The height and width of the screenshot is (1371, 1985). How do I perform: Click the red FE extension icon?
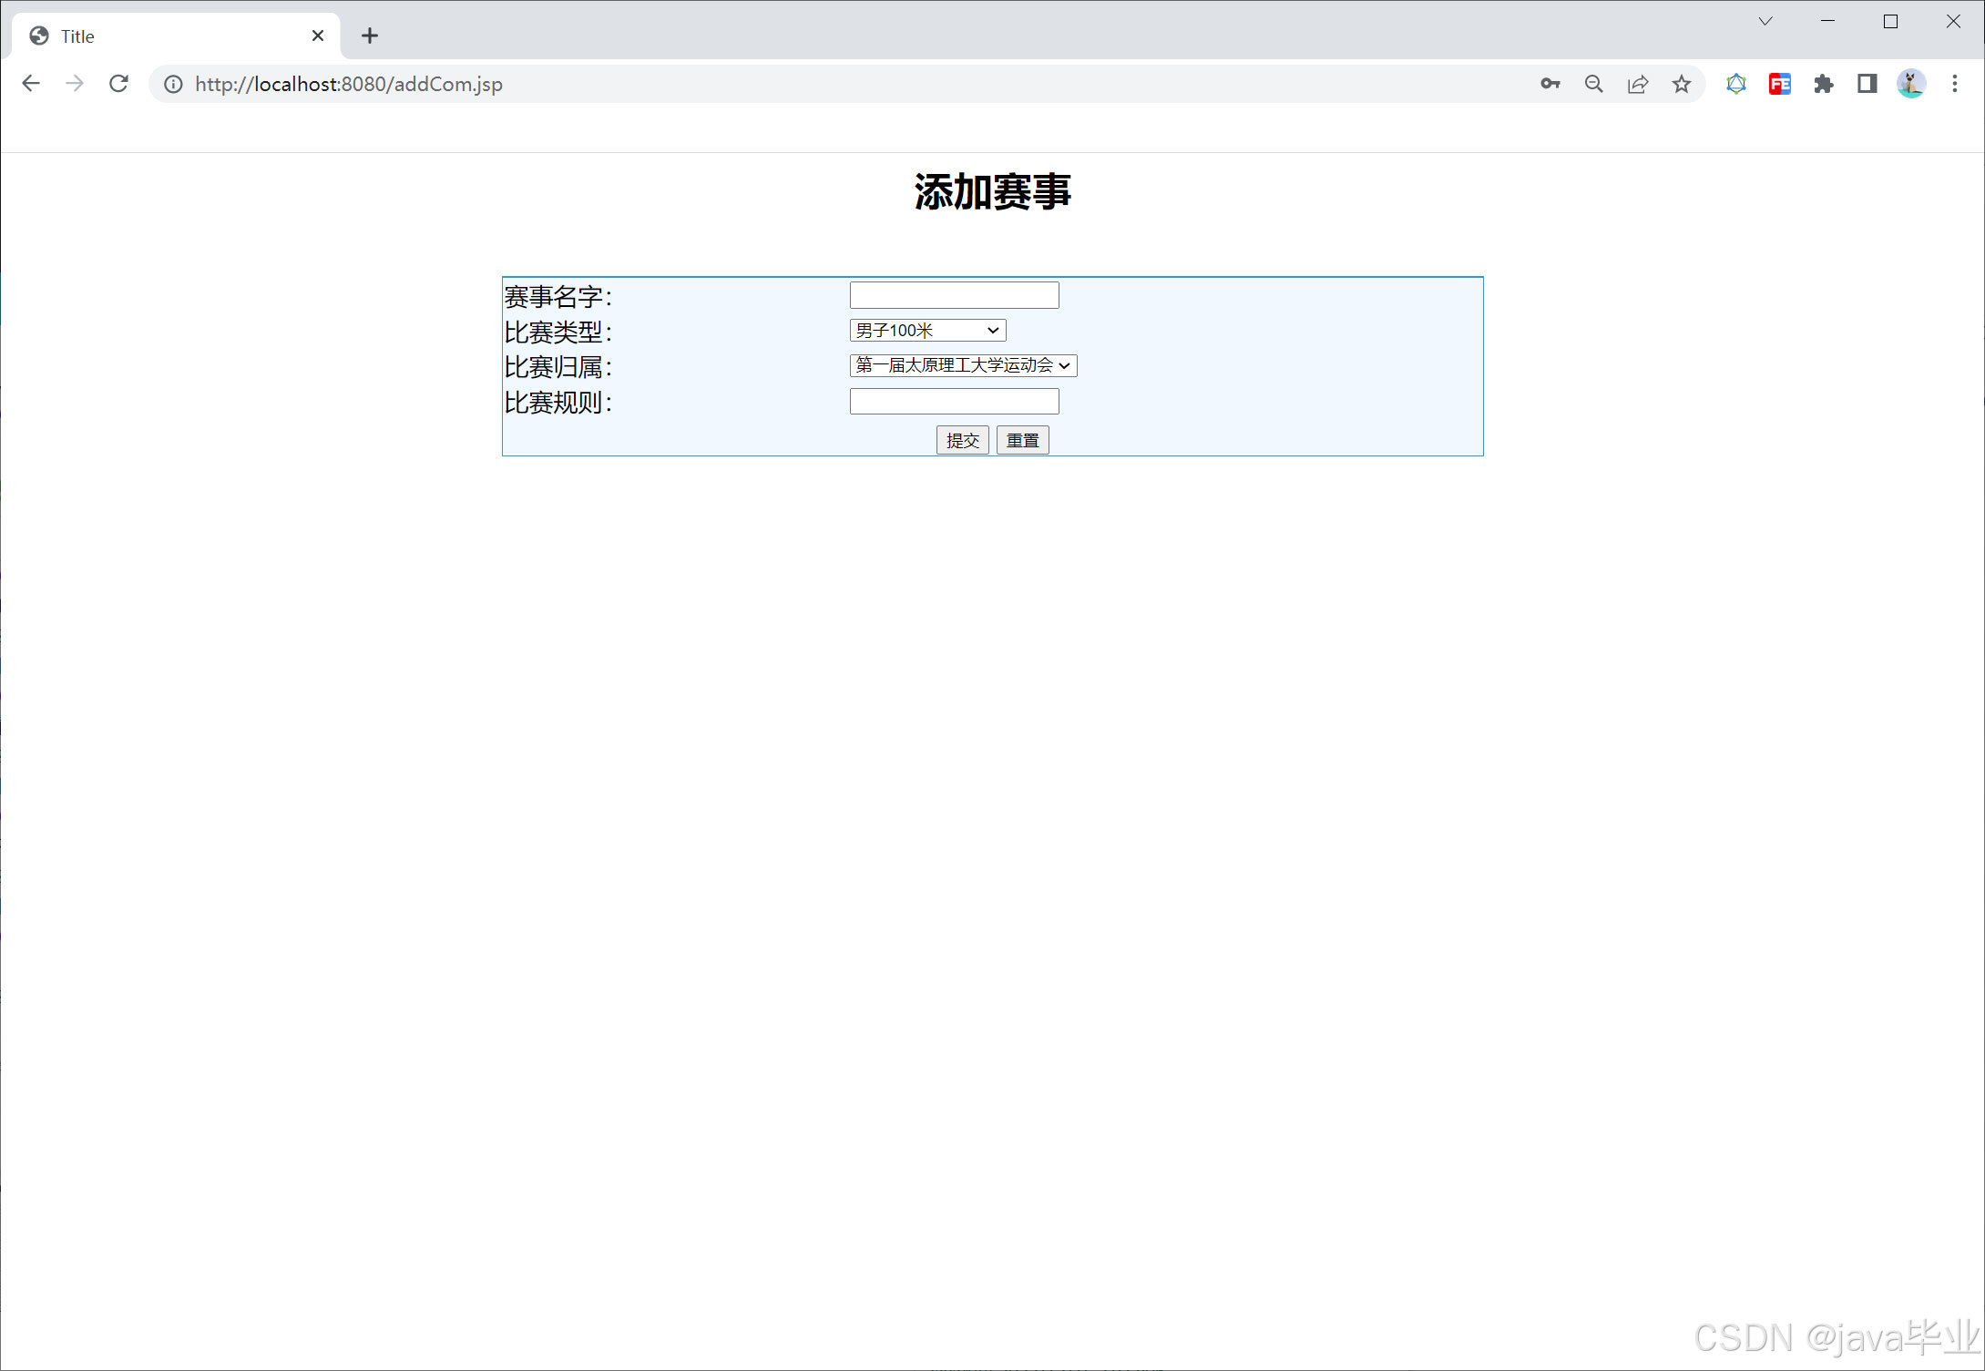pos(1779,84)
